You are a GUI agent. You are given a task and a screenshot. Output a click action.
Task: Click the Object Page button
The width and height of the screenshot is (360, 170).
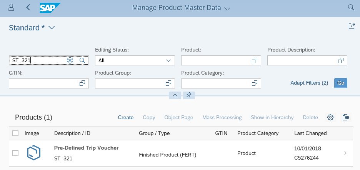[178, 117]
